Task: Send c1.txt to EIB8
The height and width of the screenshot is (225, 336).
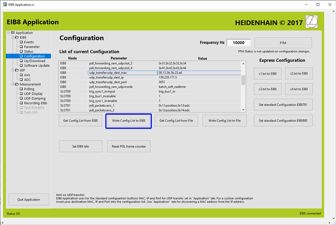Action: (268, 73)
